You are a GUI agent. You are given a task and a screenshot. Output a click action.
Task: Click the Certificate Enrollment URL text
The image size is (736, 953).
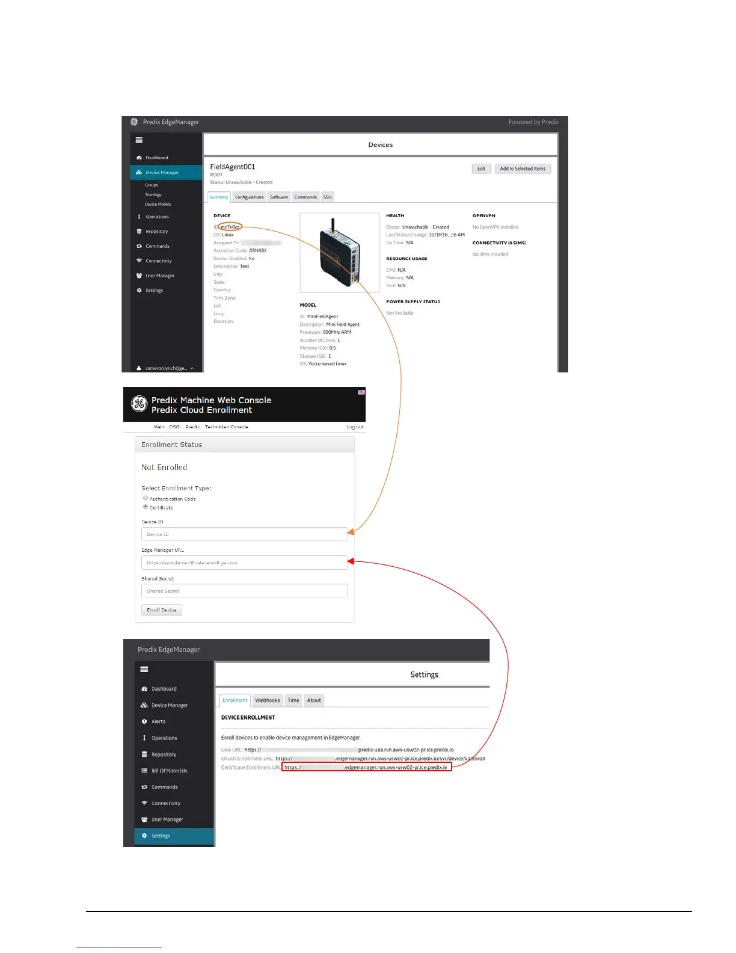pyautogui.click(x=366, y=767)
